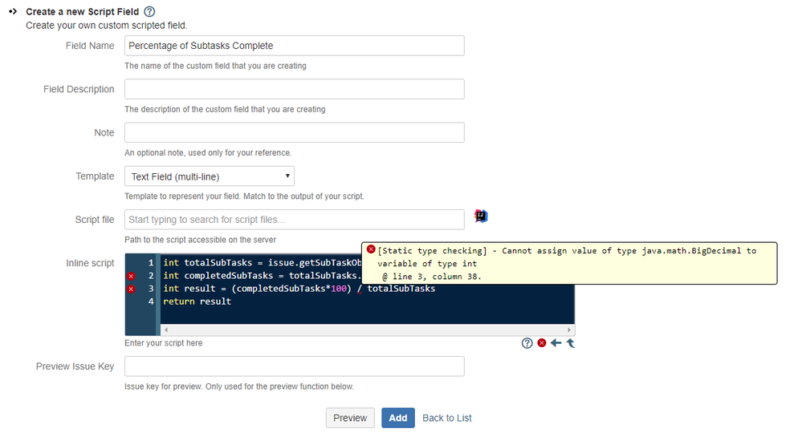Click the Inline script label

click(x=90, y=263)
